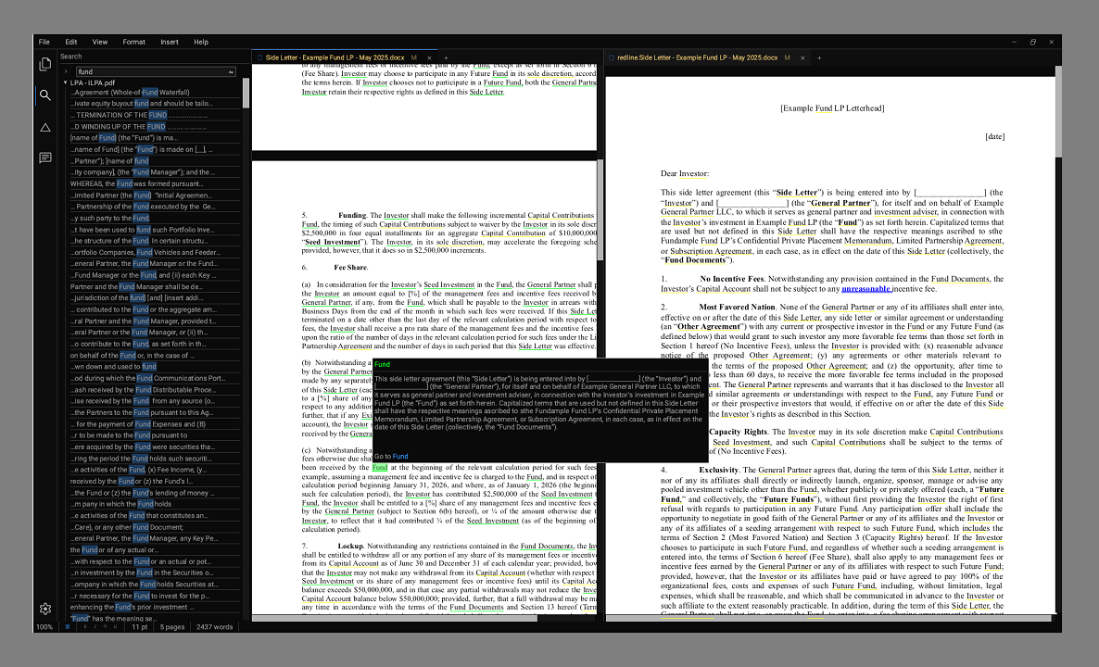Open the Explorer files icon in sidebar
Screen dimensions: 1099x667
[44, 64]
